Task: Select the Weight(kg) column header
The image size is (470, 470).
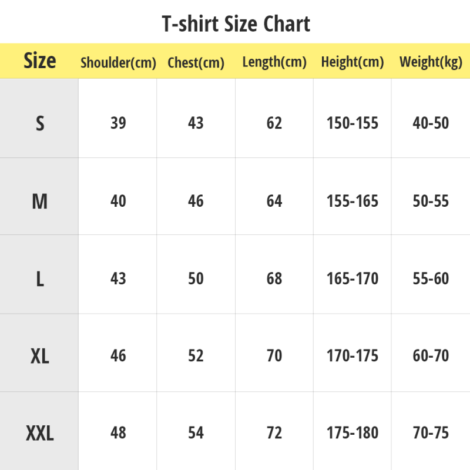Action: click(431, 62)
